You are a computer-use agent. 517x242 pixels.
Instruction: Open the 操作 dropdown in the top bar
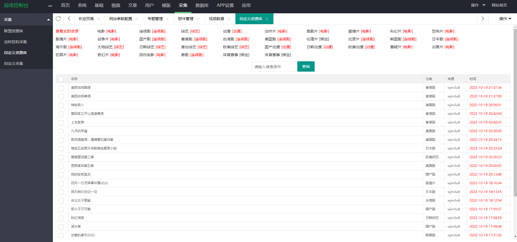[x=478, y=5]
